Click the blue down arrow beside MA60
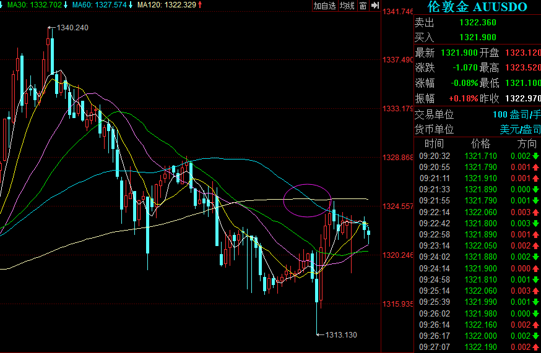This screenshot has height=353, width=541. pos(131,5)
